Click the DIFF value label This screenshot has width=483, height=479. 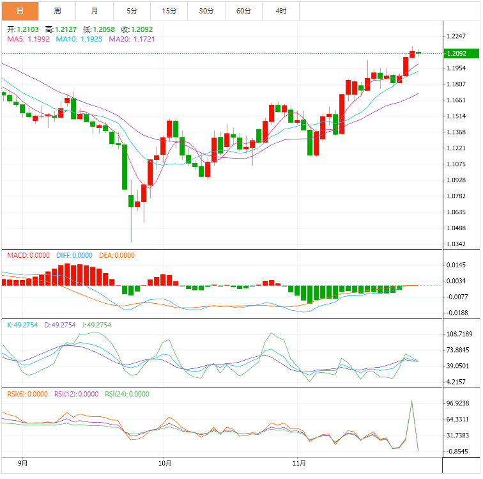click(x=74, y=255)
